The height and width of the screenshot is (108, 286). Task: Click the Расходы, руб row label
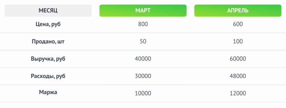48,76
